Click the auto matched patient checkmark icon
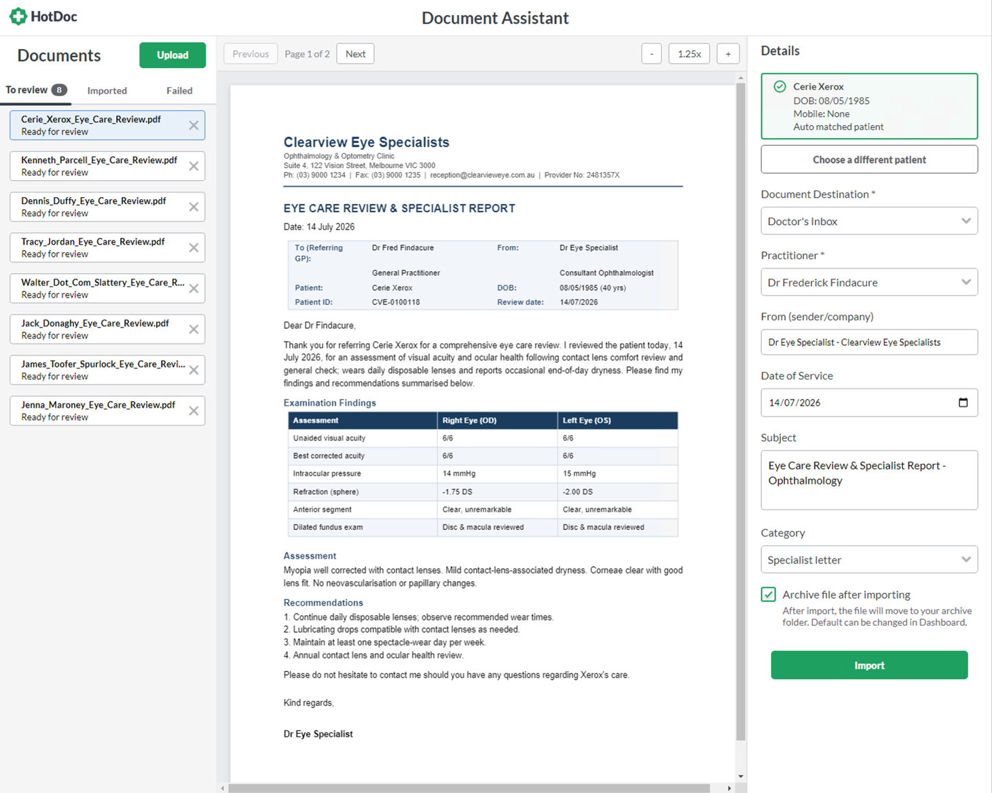This screenshot has height=793, width=992. pos(779,86)
